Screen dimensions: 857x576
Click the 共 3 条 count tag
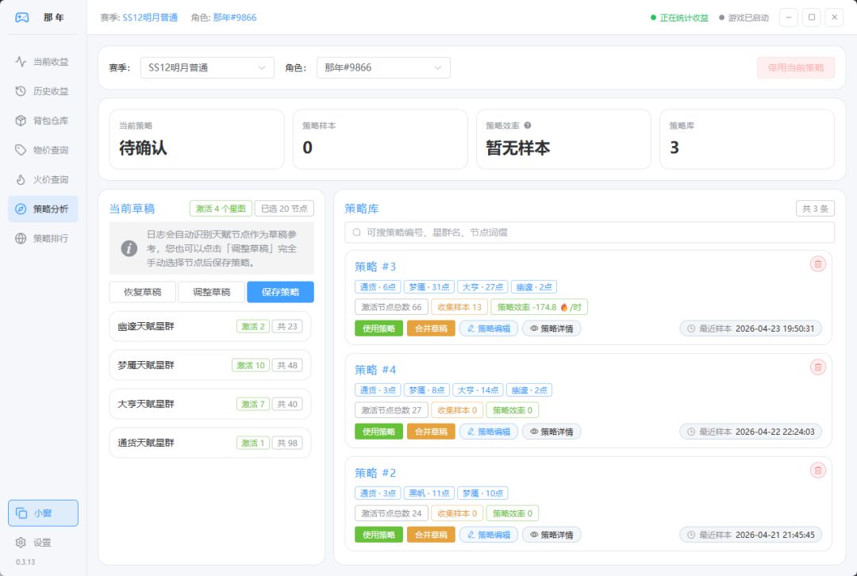coord(815,209)
